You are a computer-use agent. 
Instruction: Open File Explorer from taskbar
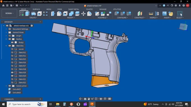[58, 104]
